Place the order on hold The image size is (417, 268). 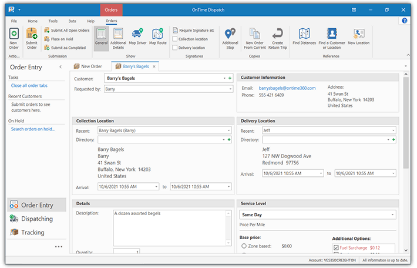coord(59,39)
